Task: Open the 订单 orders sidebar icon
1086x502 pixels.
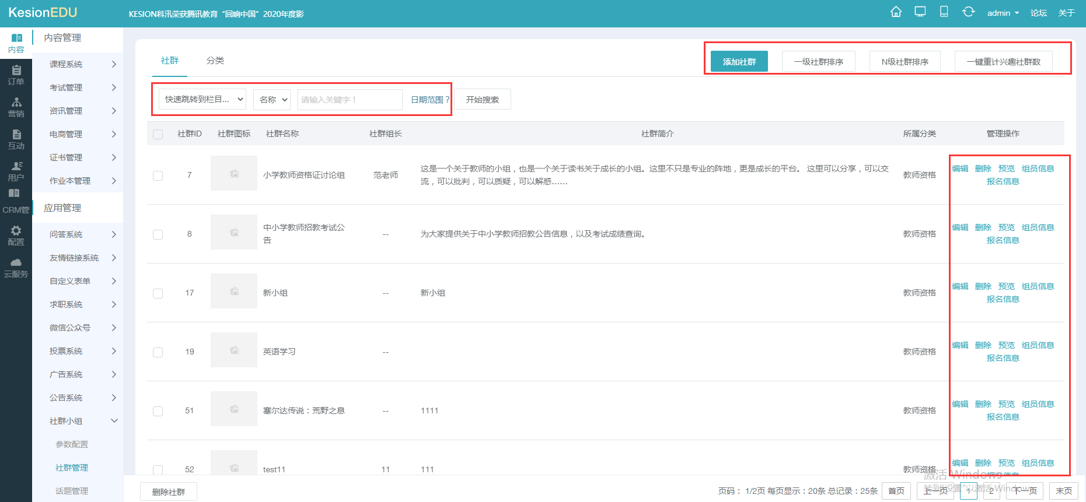Action: (16, 75)
